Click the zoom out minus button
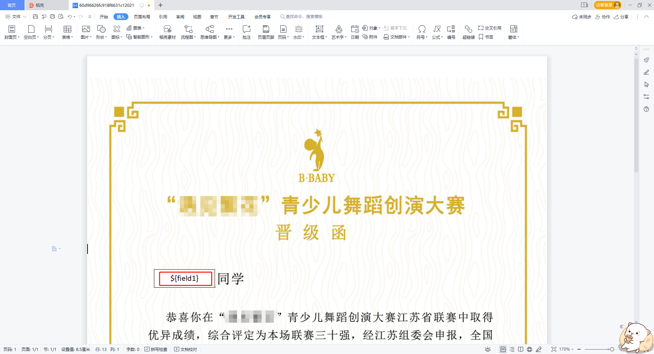Viewport: 654px width, 354px height. (579, 349)
